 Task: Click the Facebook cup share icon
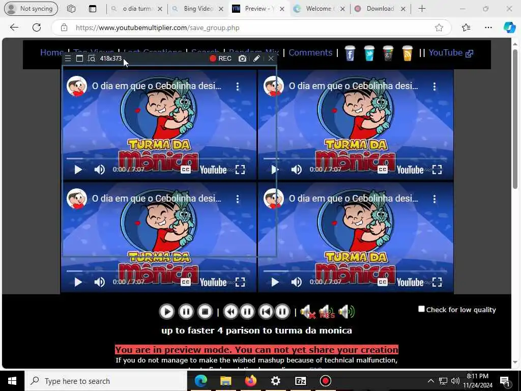tap(350, 53)
